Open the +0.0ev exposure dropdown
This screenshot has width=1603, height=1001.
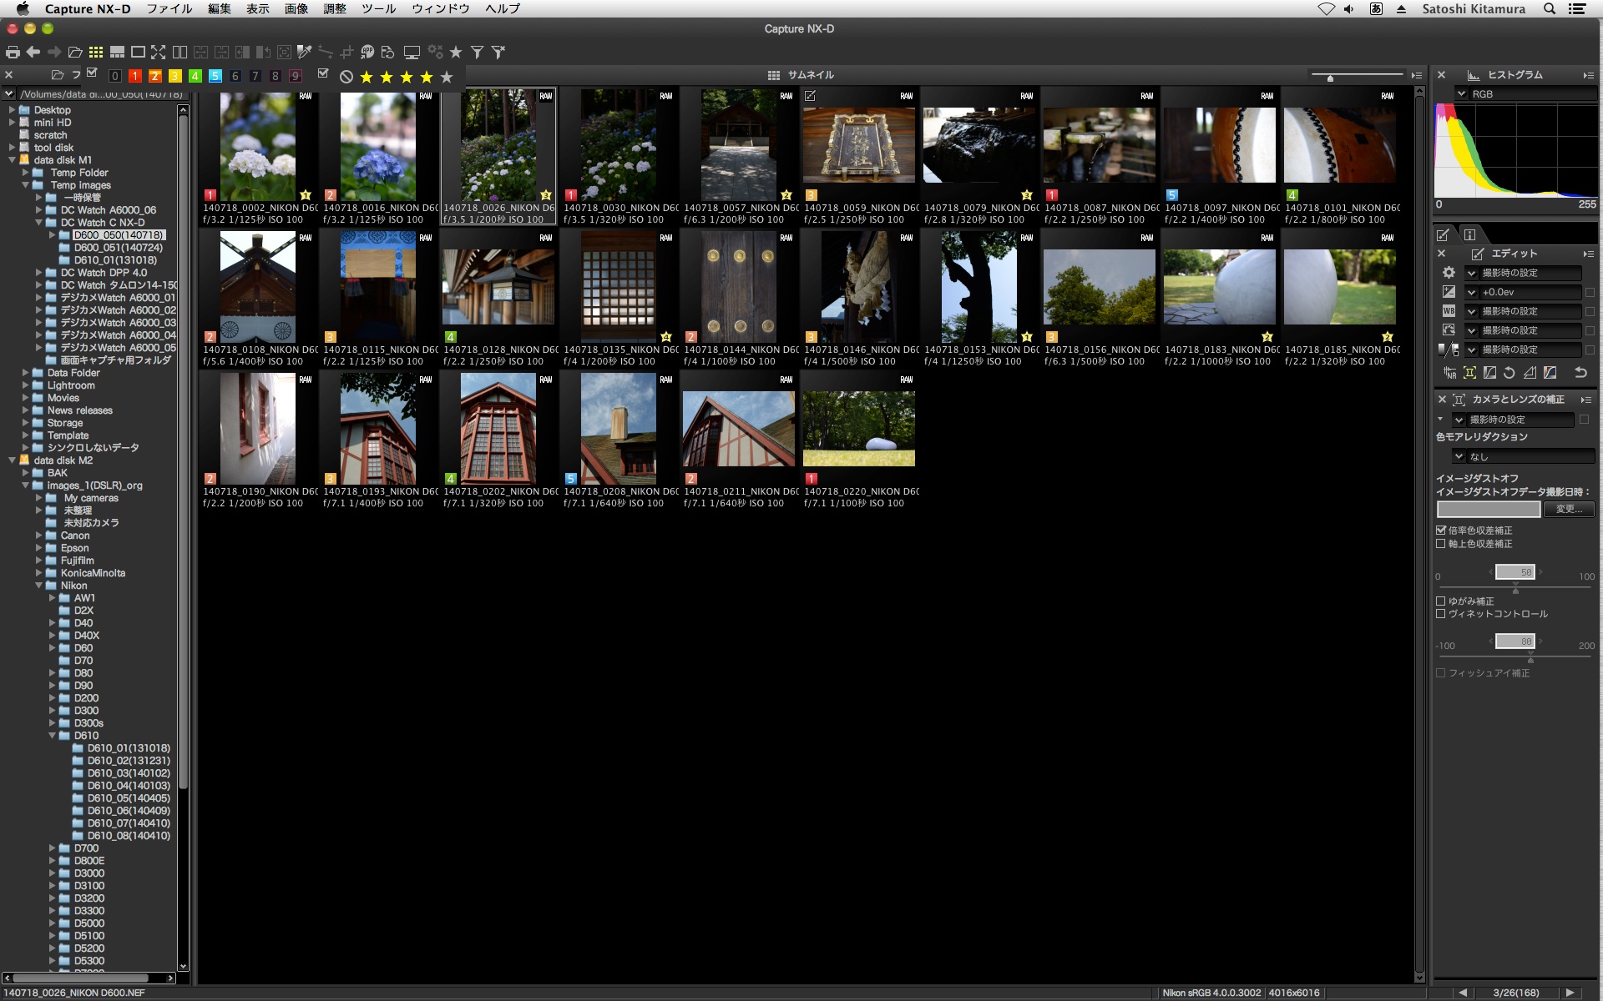click(1472, 292)
